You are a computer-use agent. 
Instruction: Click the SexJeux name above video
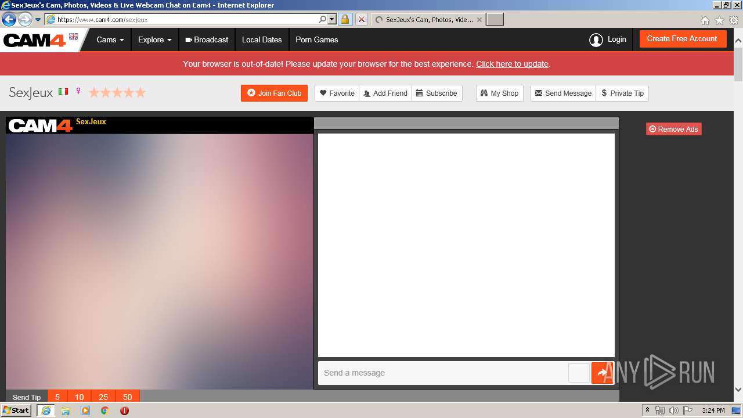(91, 122)
